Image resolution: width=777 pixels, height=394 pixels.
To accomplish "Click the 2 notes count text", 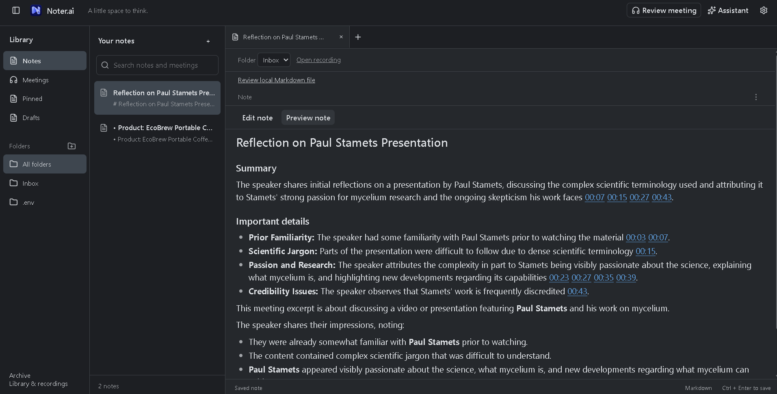I will point(108,386).
